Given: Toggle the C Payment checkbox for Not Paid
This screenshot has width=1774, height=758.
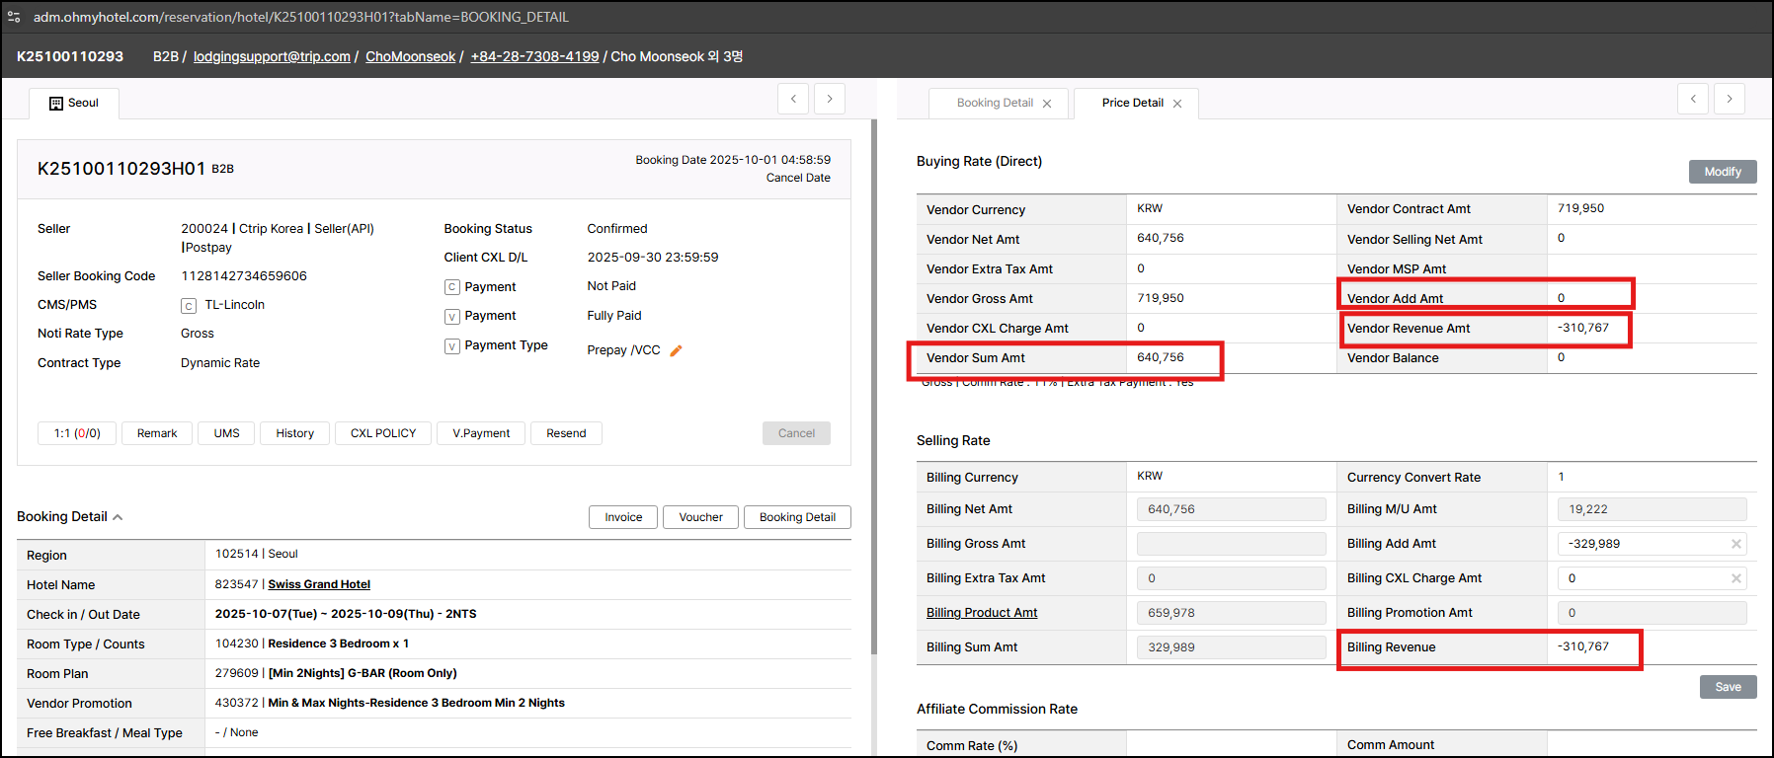Looking at the screenshot, I should coord(452,287).
